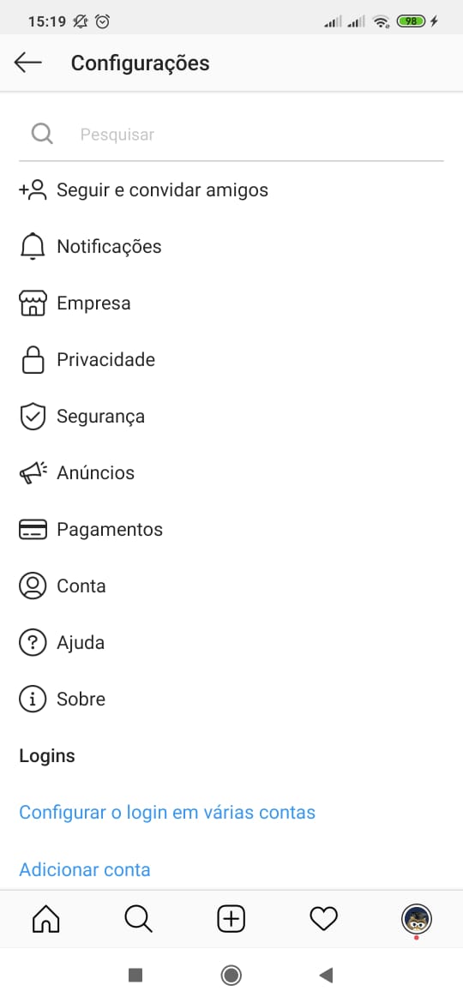This screenshot has width=463, height=1003.
Task: Tap the shield icon for Segurança
Action: (x=33, y=417)
